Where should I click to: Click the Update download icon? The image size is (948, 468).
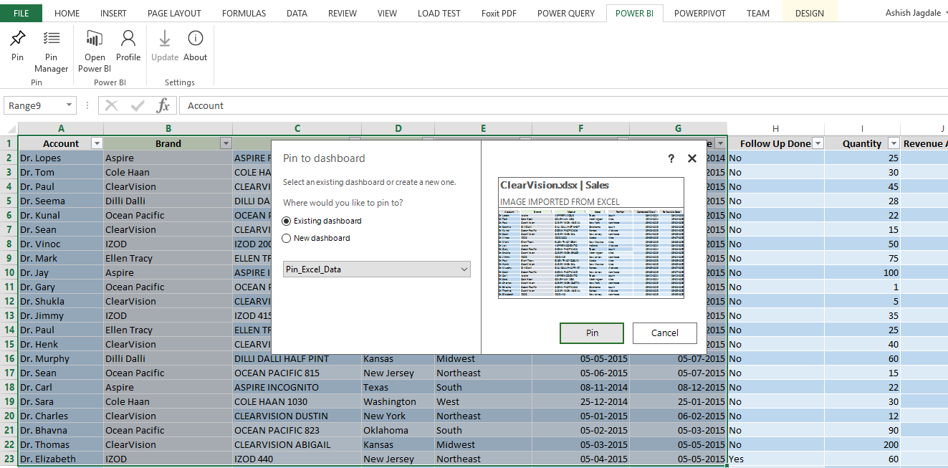(x=165, y=39)
